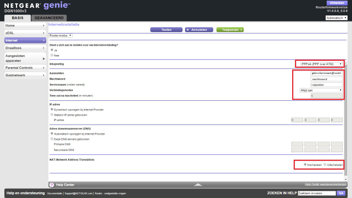Open the Gastnetwerk menu item

[25, 75]
